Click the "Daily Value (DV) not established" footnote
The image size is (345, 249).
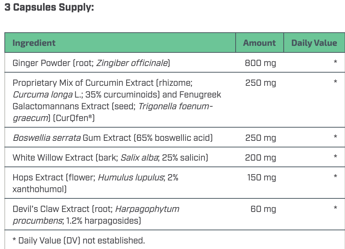[x=79, y=241]
